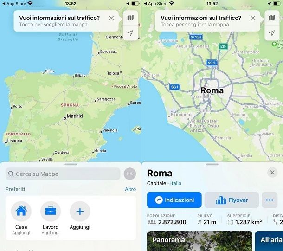Tap València city label on map
The width and height of the screenshot is (283, 251).
tap(110, 130)
